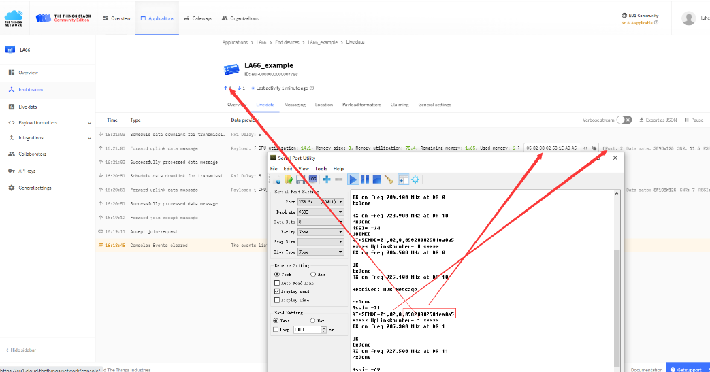710x372 pixels.
Task: Click the gear settings icon in Serial Port Utility
Action: 415,180
